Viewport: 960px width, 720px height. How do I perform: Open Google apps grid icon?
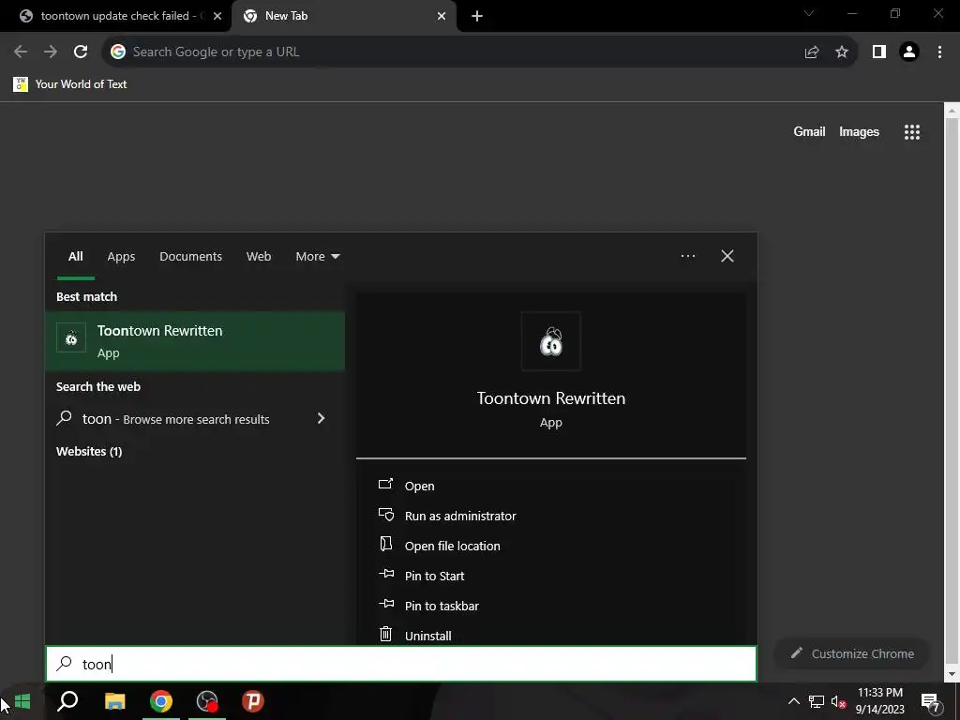911,131
